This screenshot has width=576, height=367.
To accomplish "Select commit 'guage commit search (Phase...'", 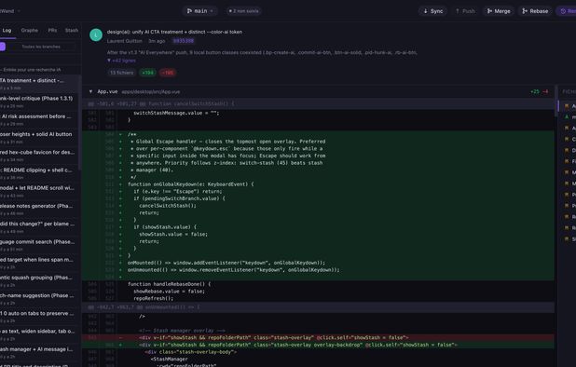I will tap(40, 245).
